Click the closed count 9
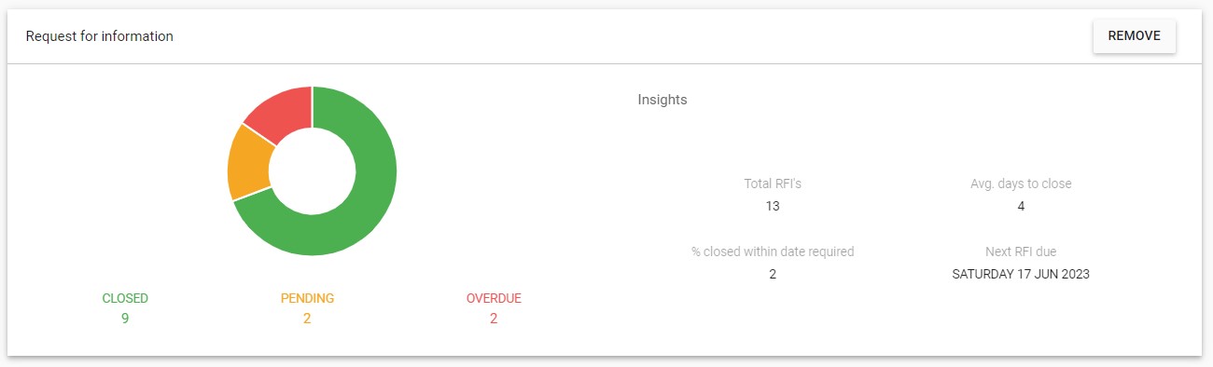The width and height of the screenshot is (1213, 367). (x=125, y=319)
